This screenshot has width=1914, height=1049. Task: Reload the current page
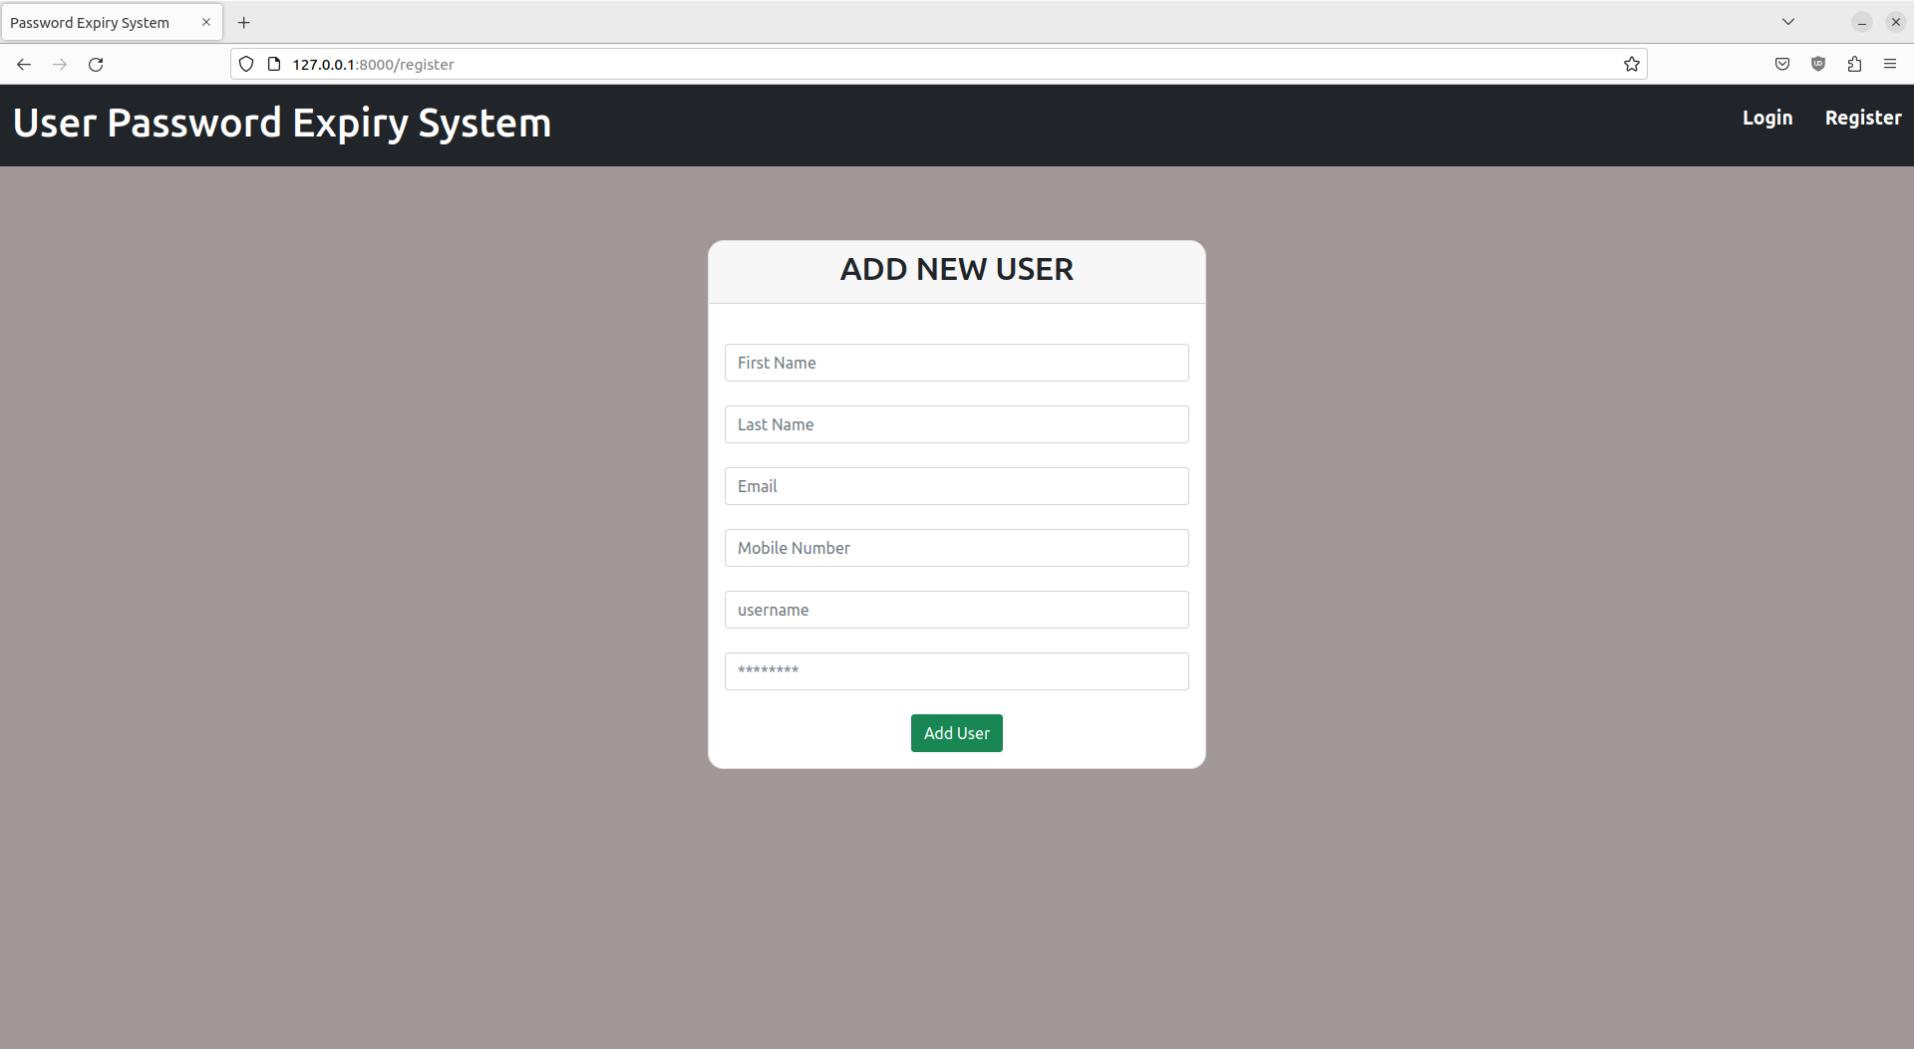click(96, 64)
